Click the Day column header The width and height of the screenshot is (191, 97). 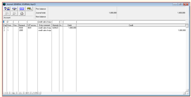pyautogui.click(x=5, y=25)
